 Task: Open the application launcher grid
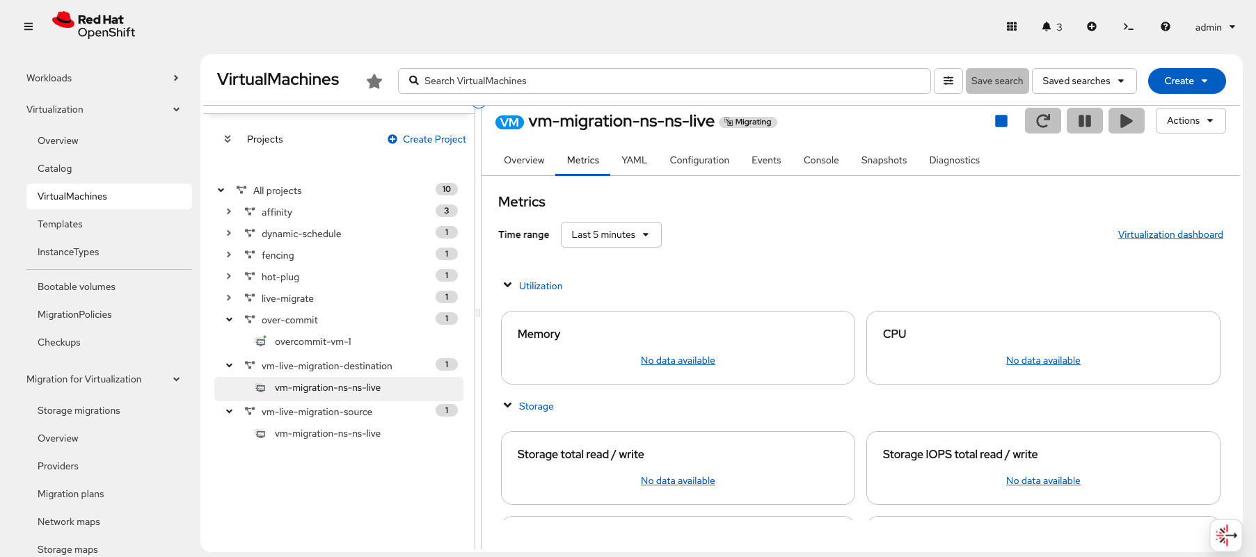click(x=1012, y=27)
